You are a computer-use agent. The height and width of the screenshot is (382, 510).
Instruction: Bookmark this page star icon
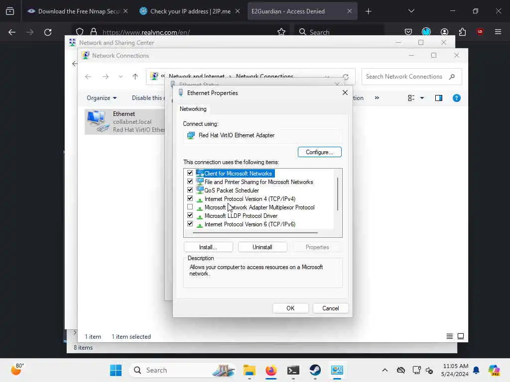pos(281,32)
